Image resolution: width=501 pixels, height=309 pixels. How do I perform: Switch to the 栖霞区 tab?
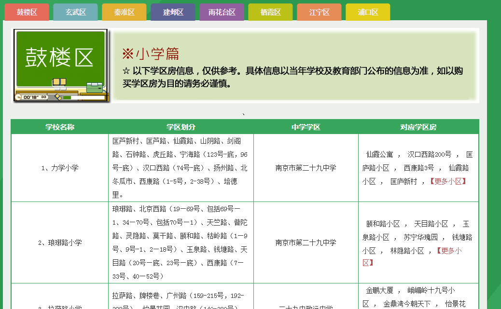[270, 12]
